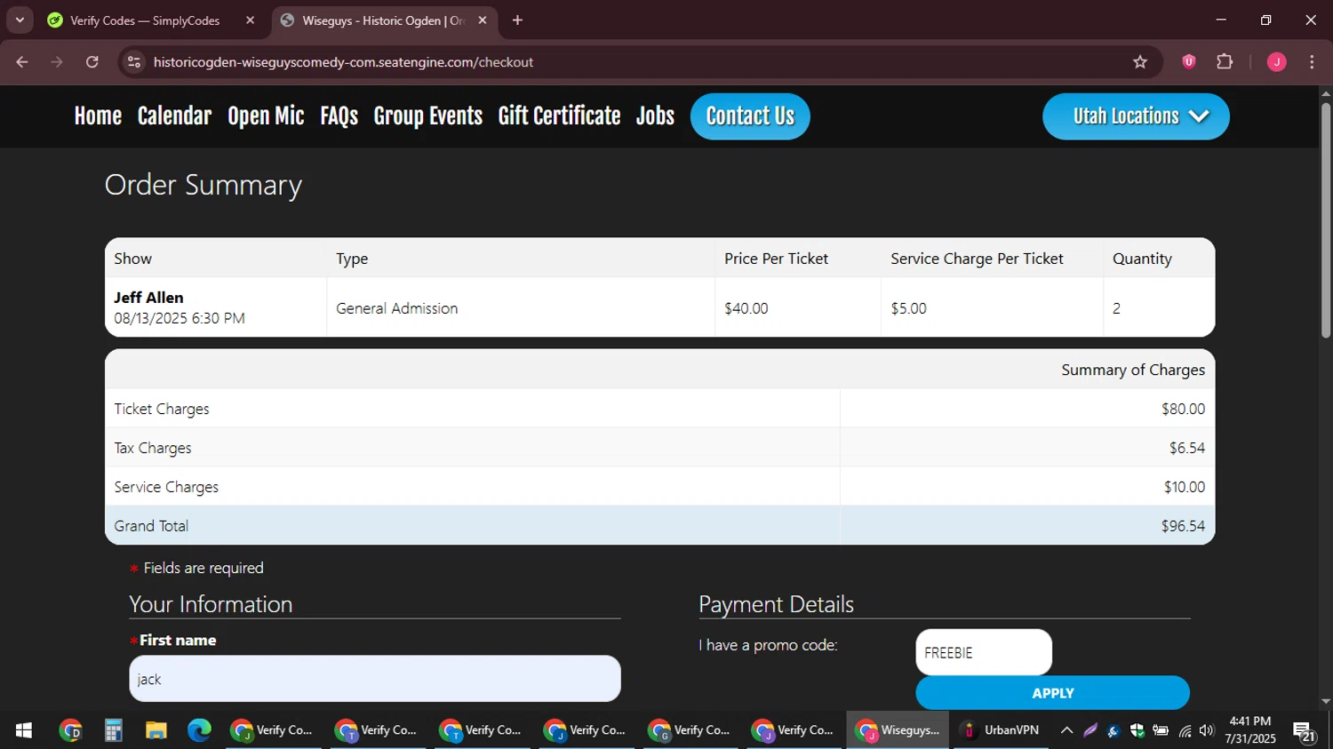Image resolution: width=1333 pixels, height=749 pixels.
Task: View site information icon in address bar
Action: click(134, 62)
